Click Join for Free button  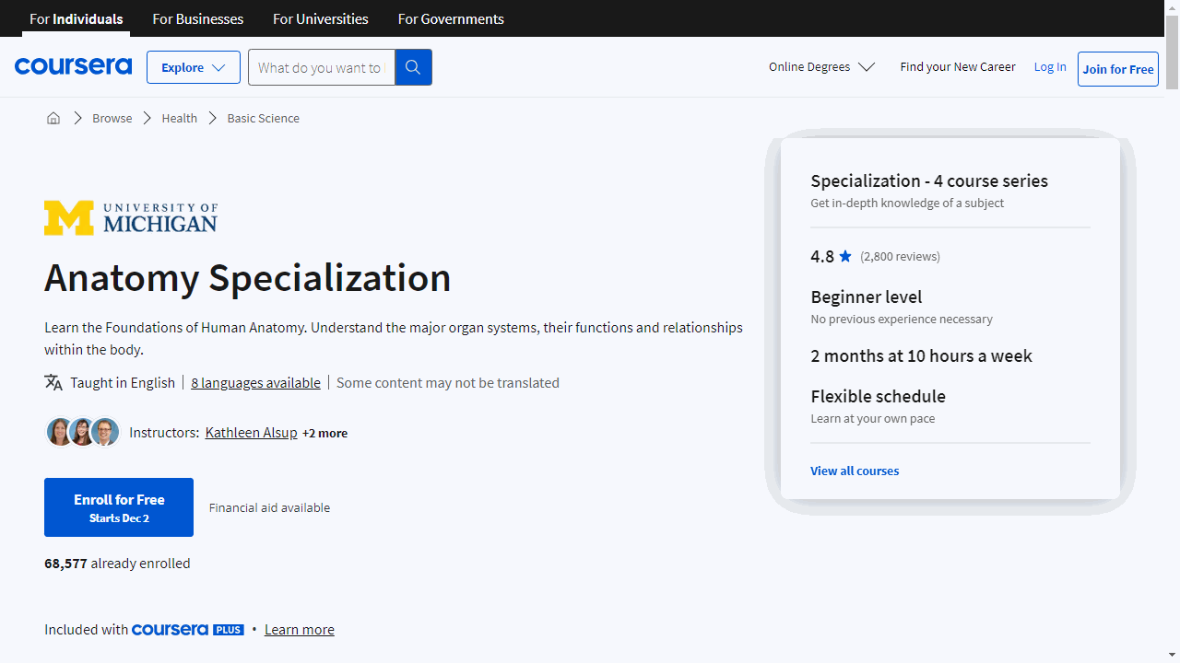pyautogui.click(x=1118, y=69)
